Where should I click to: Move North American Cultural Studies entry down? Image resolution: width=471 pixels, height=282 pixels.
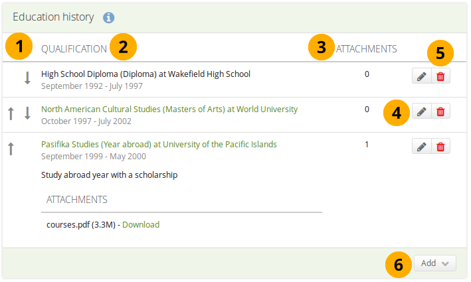point(27,113)
